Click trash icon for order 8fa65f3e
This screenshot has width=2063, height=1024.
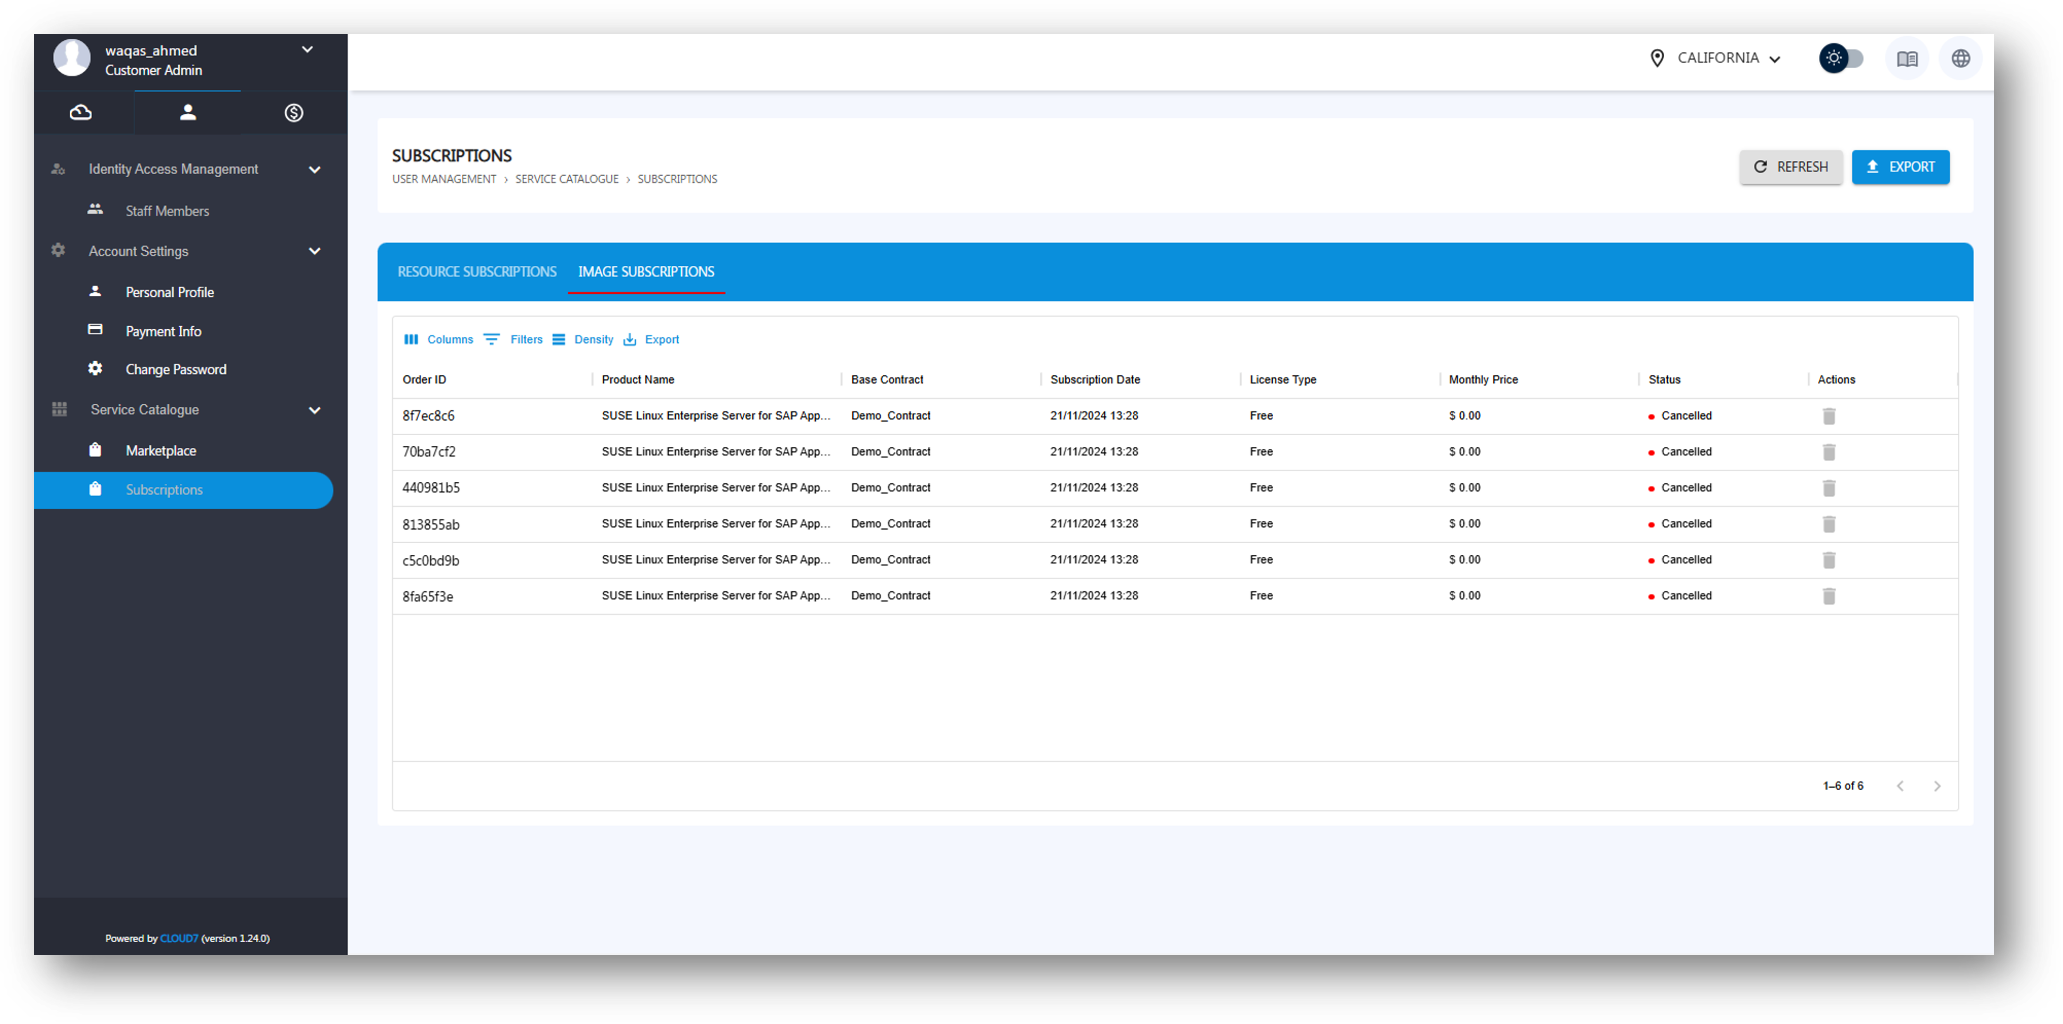tap(1829, 596)
